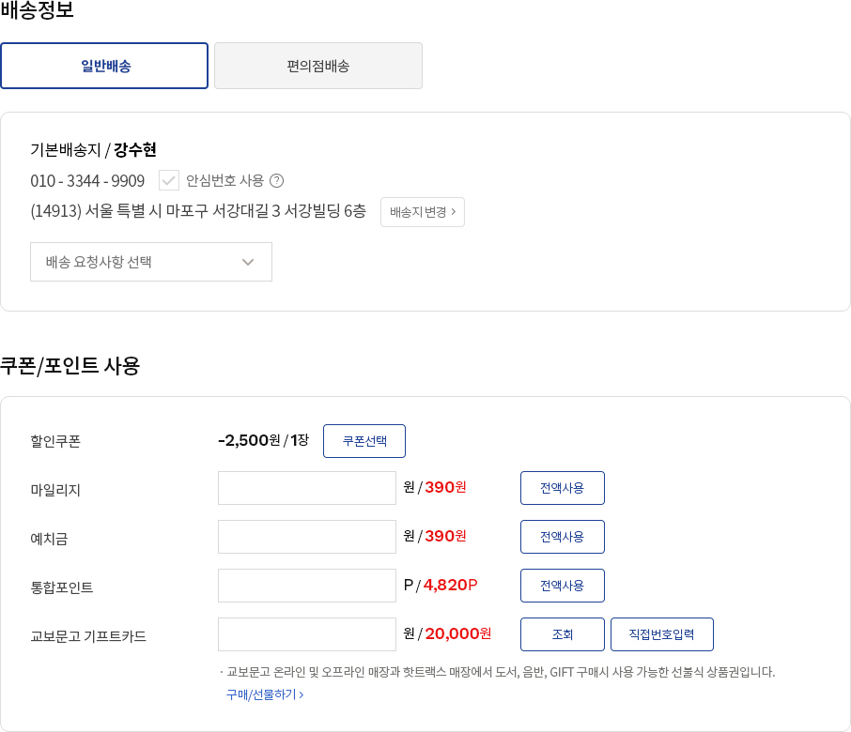Focus the 마일리지 amount input field
The height and width of the screenshot is (732, 851).
click(x=307, y=488)
